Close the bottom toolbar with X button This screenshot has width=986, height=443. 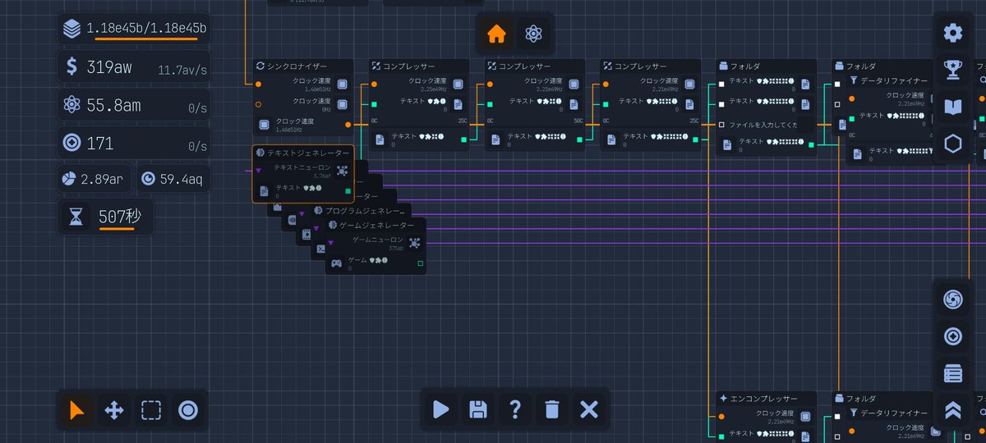(588, 409)
